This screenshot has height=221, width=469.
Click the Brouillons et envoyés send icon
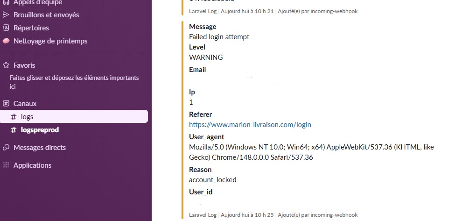(x=6, y=14)
